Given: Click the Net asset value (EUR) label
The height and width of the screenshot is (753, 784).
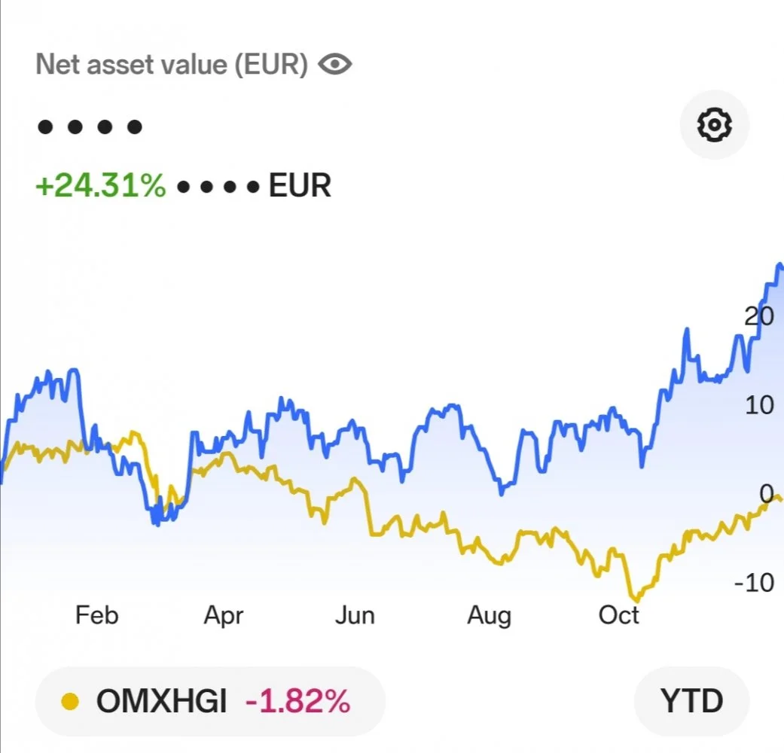Looking at the screenshot, I should click(x=172, y=65).
